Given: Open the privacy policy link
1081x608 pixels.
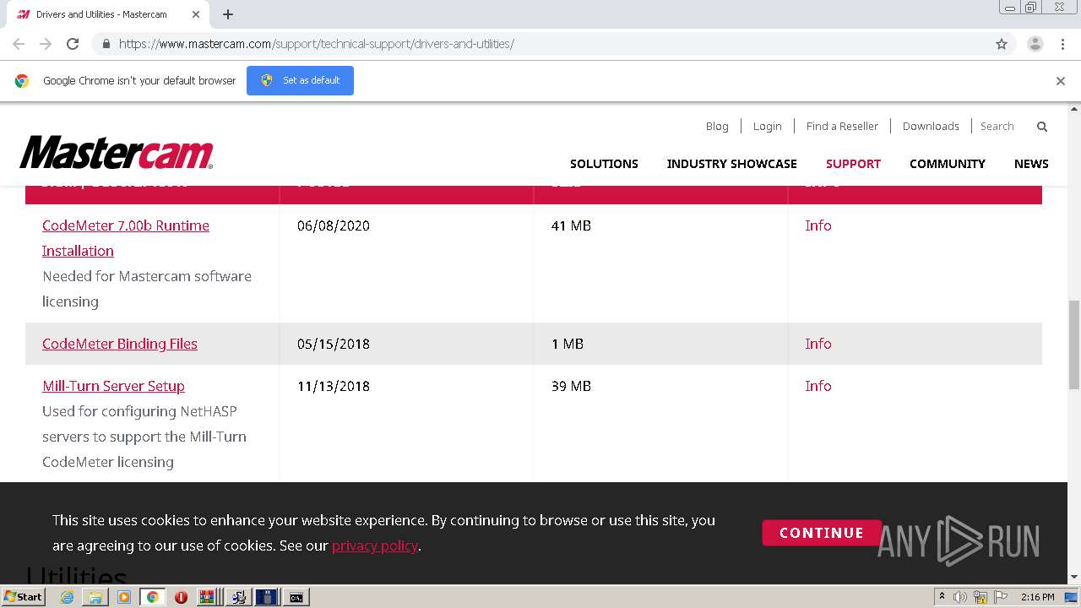Looking at the screenshot, I should pyautogui.click(x=375, y=546).
